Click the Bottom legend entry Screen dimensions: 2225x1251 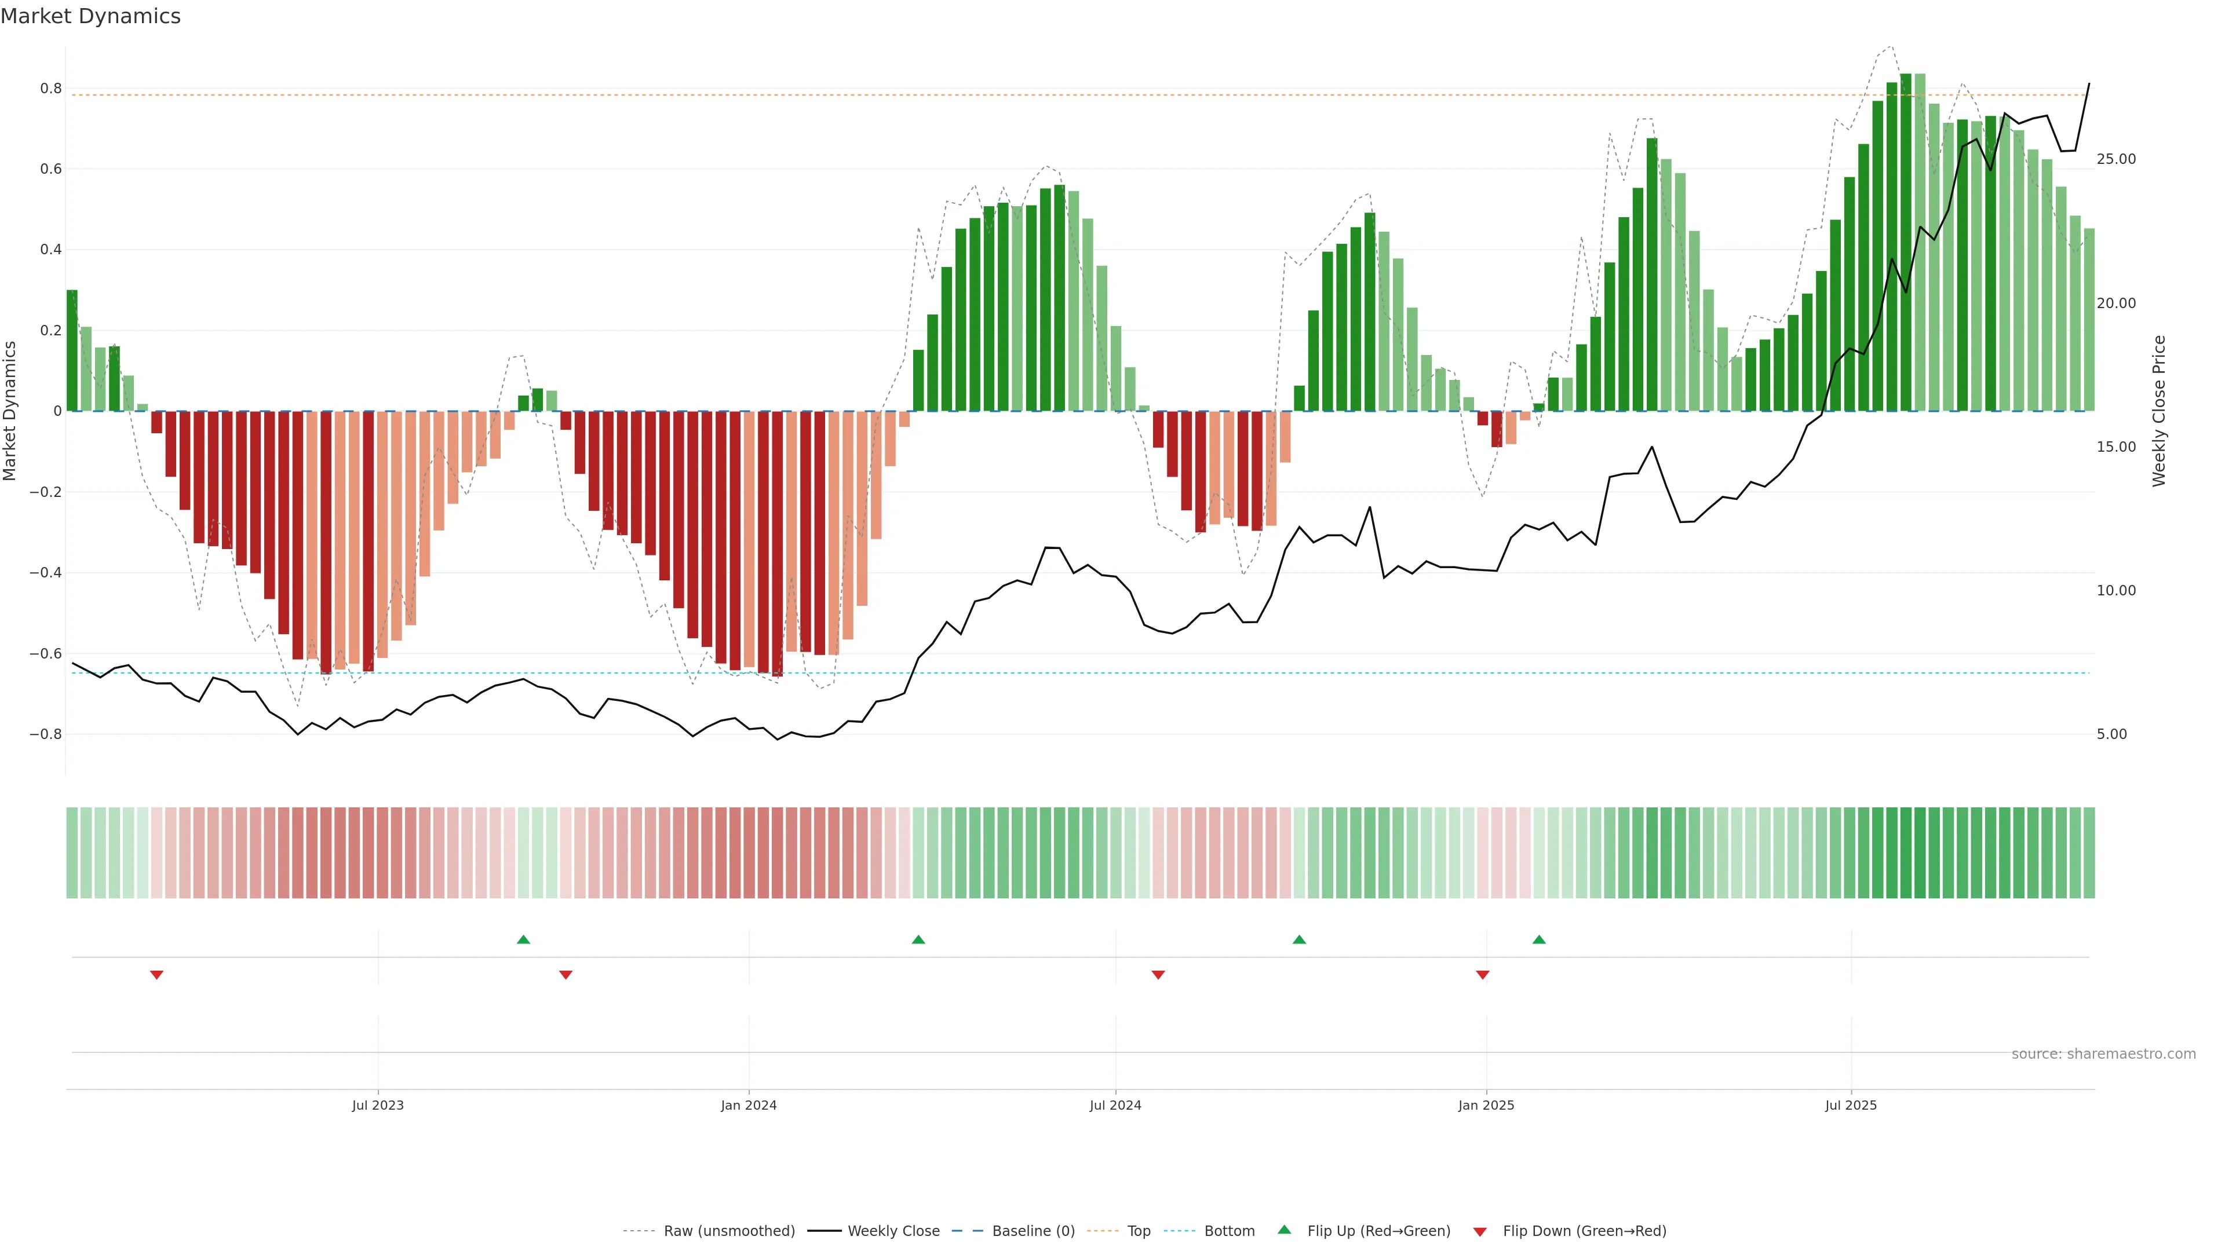[1229, 1231]
